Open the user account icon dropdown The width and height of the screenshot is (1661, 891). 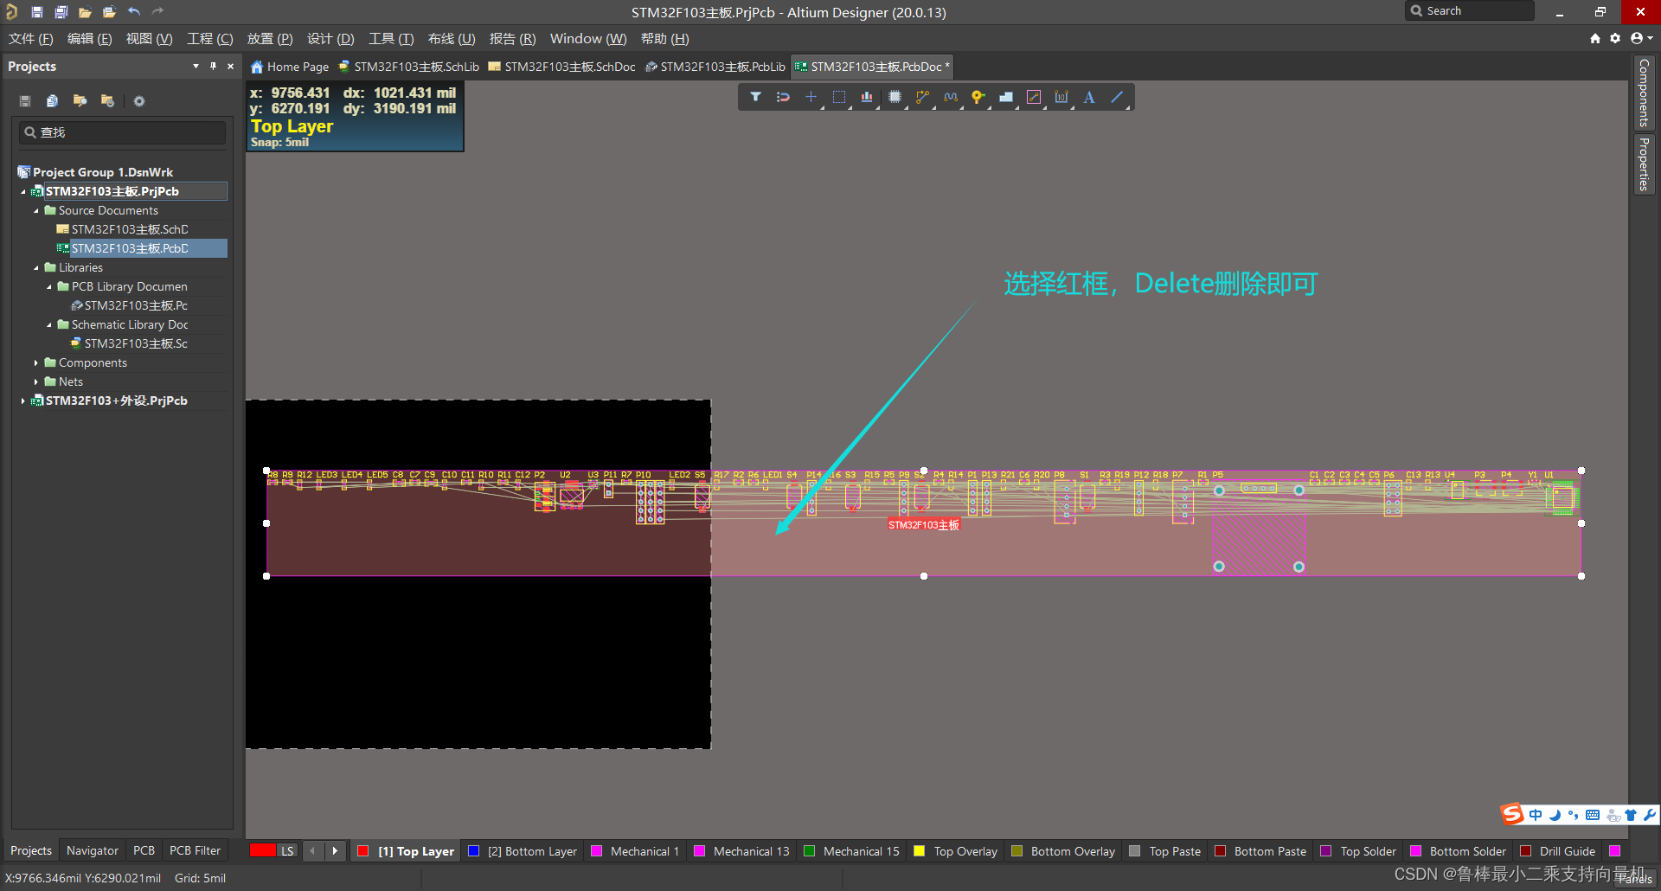coord(1641,38)
